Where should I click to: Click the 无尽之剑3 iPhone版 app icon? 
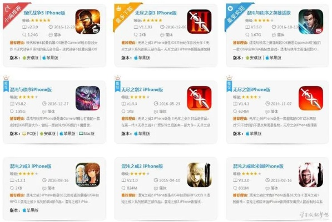click(199, 21)
